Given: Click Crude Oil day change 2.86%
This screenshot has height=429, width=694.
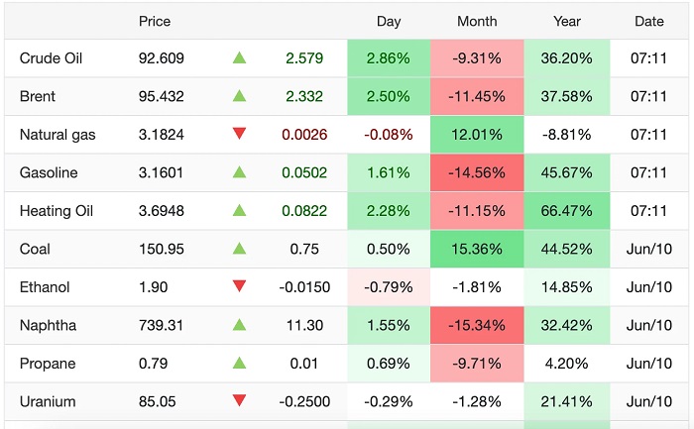Looking at the screenshot, I should pyautogui.click(x=389, y=58).
